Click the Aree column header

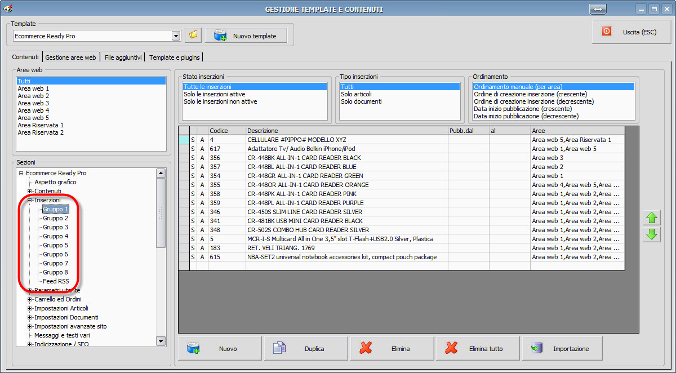point(577,131)
